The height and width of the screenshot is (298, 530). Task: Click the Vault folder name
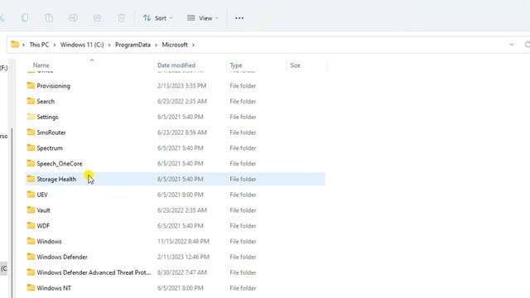43,210
